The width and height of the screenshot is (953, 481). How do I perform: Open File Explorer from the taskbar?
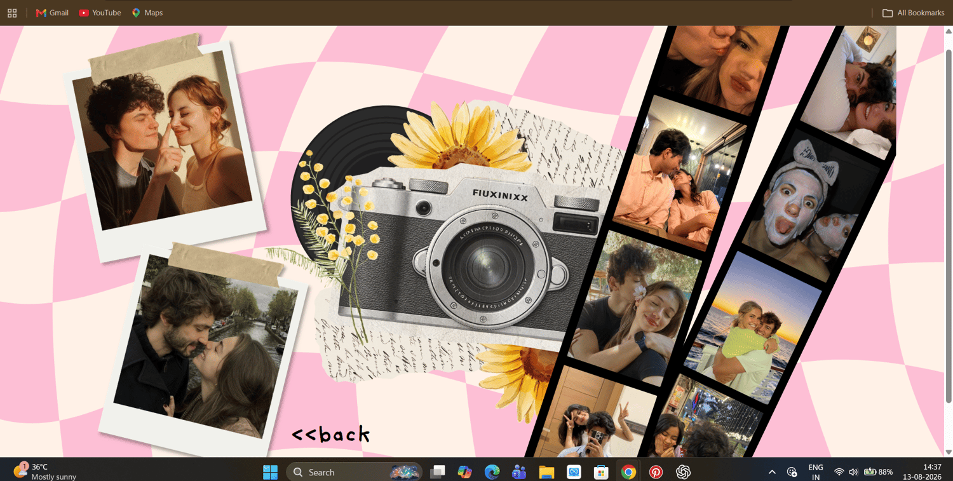(546, 472)
